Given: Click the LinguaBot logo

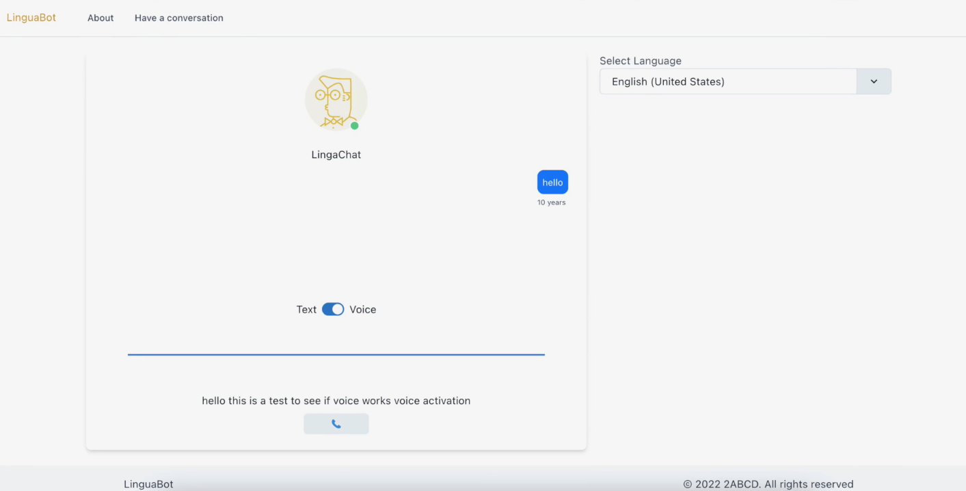Looking at the screenshot, I should (31, 17).
